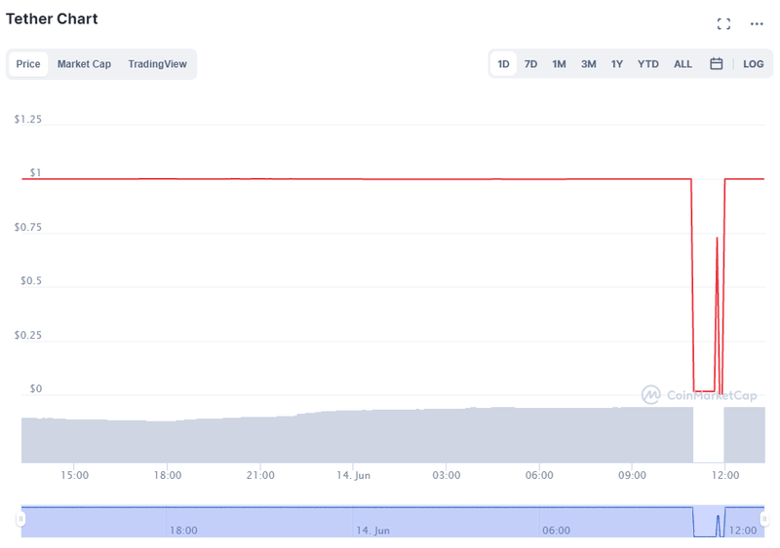Switch to the Market Cap tab
The width and height of the screenshot is (780, 548).
point(84,64)
